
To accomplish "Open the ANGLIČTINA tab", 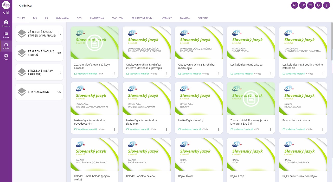I will (97, 18).
